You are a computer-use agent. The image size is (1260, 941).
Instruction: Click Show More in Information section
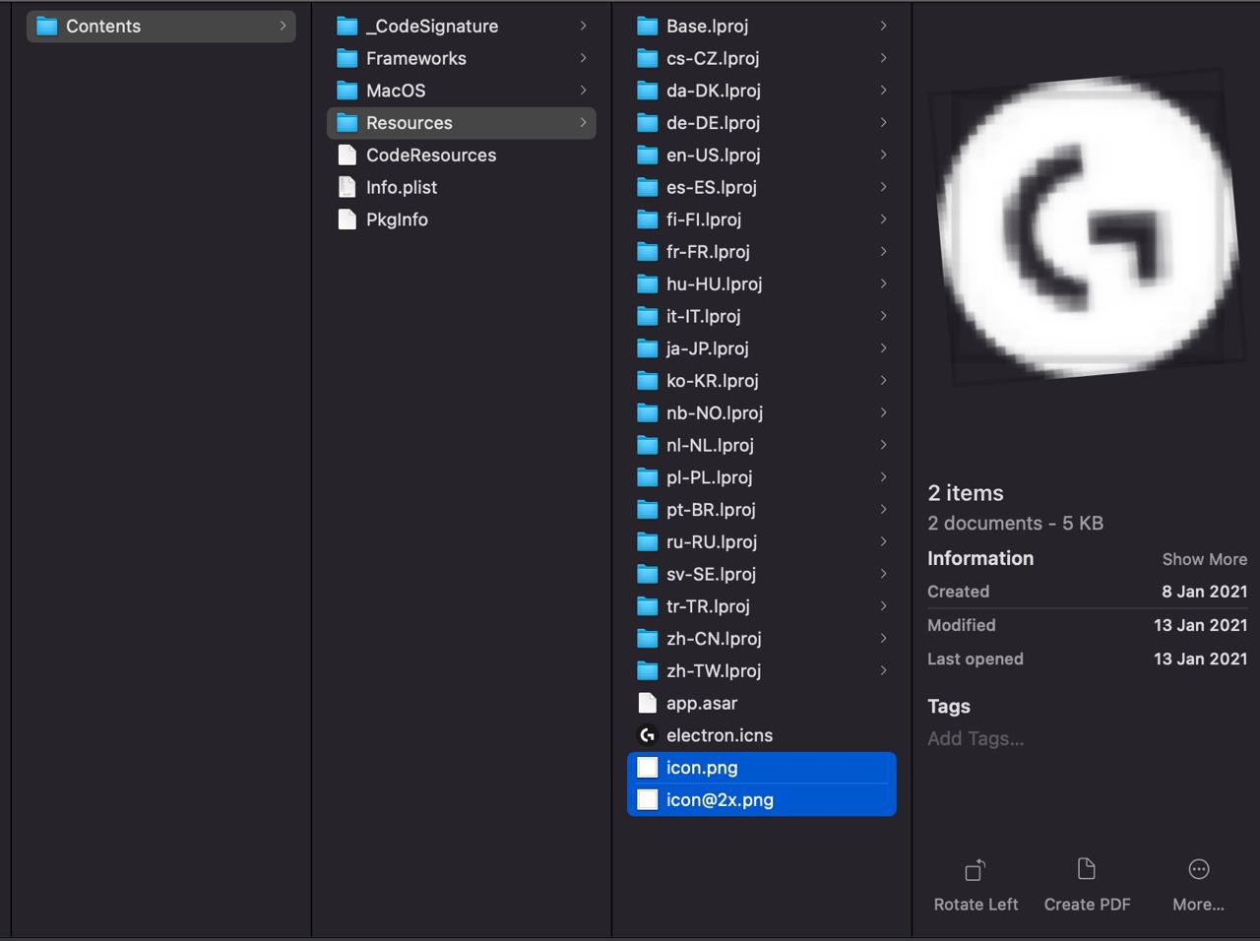click(x=1204, y=559)
